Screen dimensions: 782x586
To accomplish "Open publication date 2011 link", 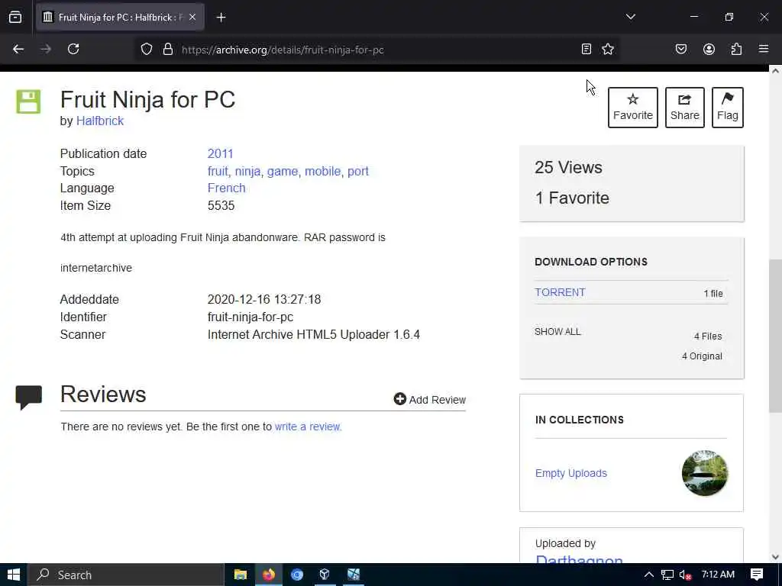I will click(221, 153).
